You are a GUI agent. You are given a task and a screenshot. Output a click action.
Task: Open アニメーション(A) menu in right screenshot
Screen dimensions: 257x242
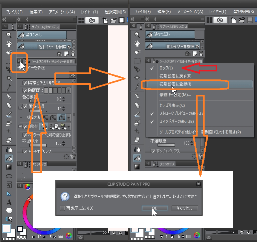(x=190, y=12)
